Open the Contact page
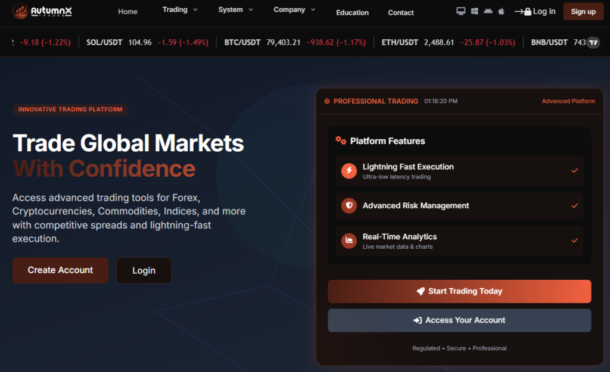Image resolution: width=610 pixels, height=372 pixels. (x=401, y=12)
